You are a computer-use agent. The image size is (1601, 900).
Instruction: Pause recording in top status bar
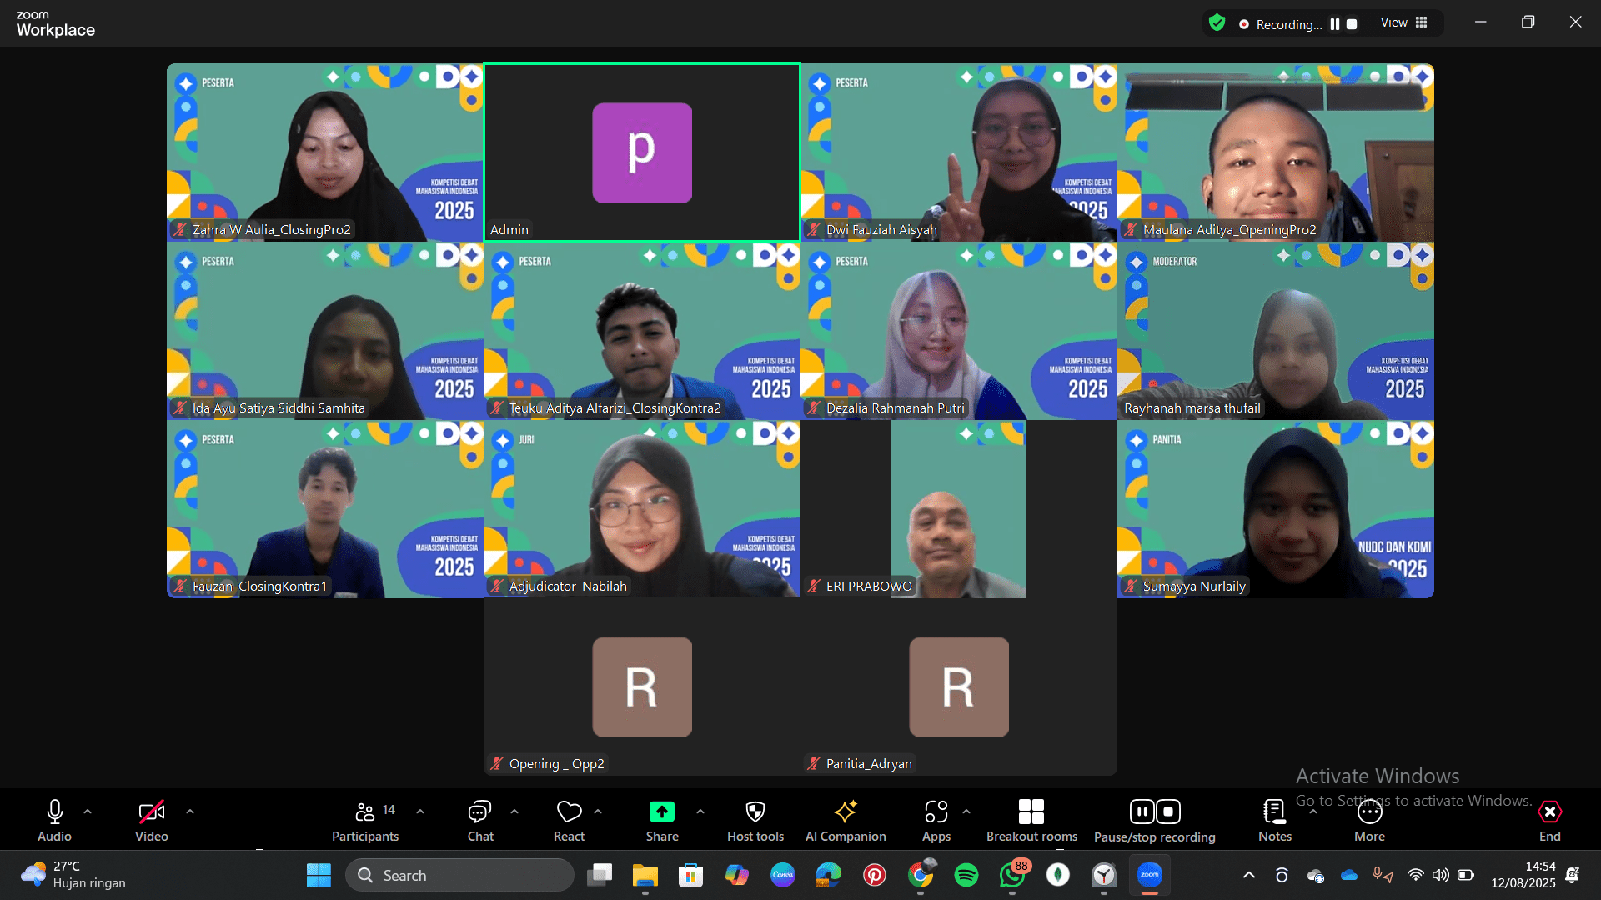pyautogui.click(x=1335, y=24)
